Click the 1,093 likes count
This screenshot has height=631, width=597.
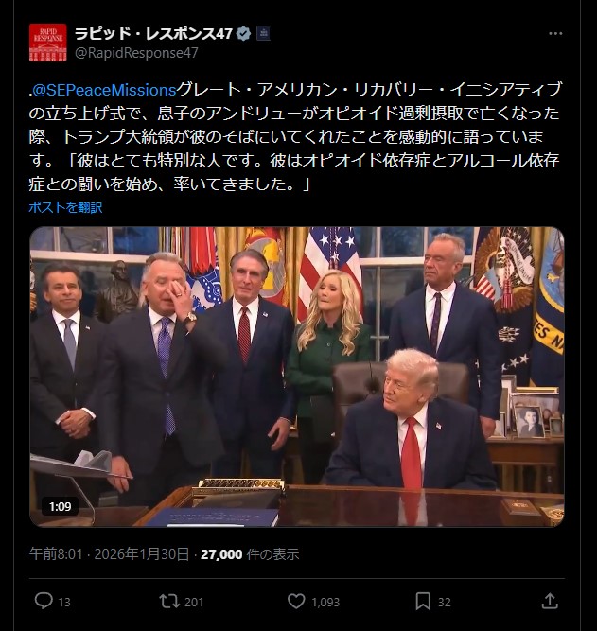coord(325,602)
